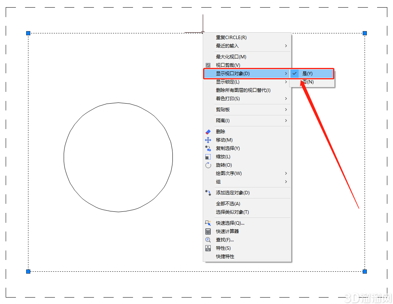Click the find icon beside 查找(F)

(x=208, y=240)
